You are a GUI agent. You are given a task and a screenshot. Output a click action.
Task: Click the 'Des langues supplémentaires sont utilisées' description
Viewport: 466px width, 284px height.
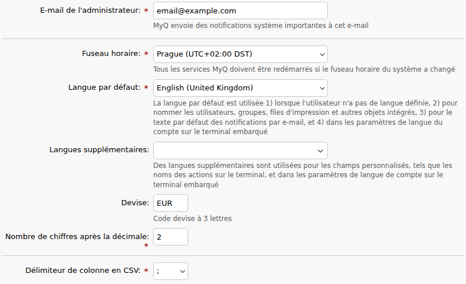click(x=302, y=175)
